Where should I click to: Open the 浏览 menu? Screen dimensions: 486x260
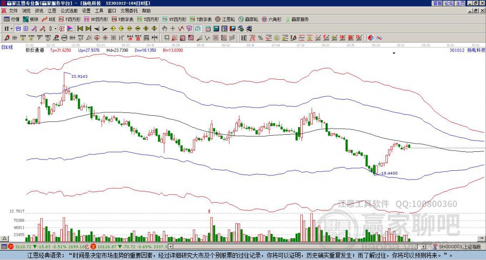[26, 11]
